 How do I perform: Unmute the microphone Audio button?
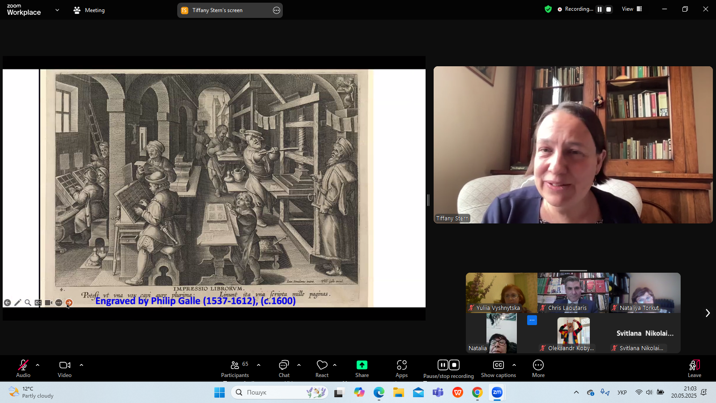coord(23,369)
